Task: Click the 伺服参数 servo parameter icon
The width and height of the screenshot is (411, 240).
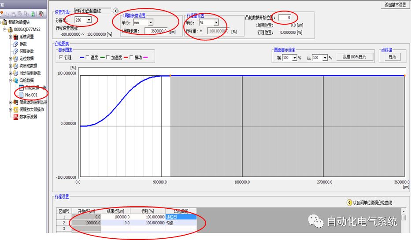Action: pyautogui.click(x=15, y=51)
